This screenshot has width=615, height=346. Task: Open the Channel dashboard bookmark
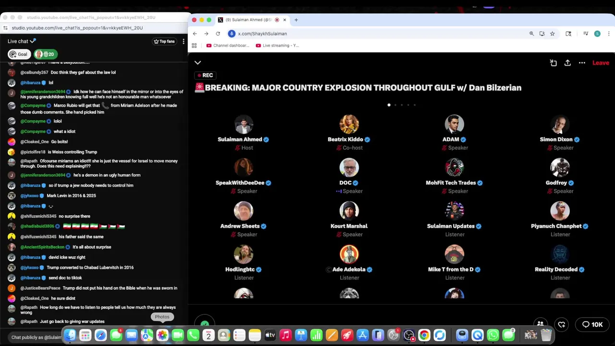point(228,46)
